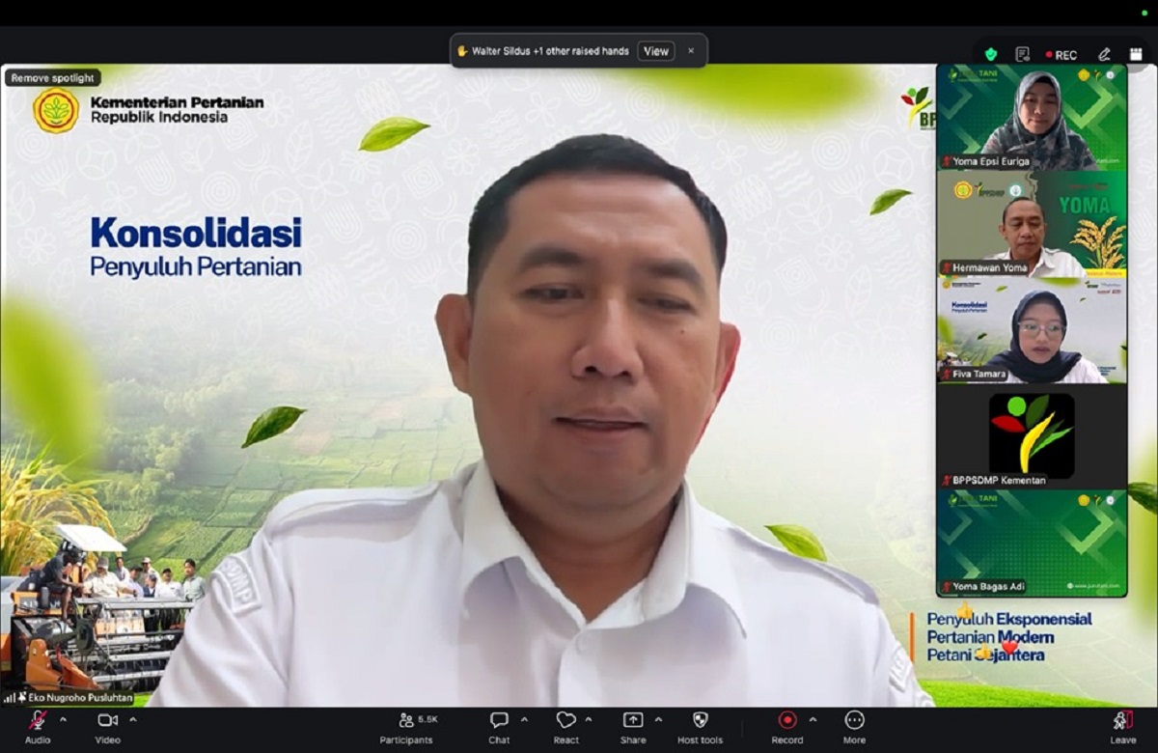Select BPPSDMP Kementan participant tile

coord(1032,436)
